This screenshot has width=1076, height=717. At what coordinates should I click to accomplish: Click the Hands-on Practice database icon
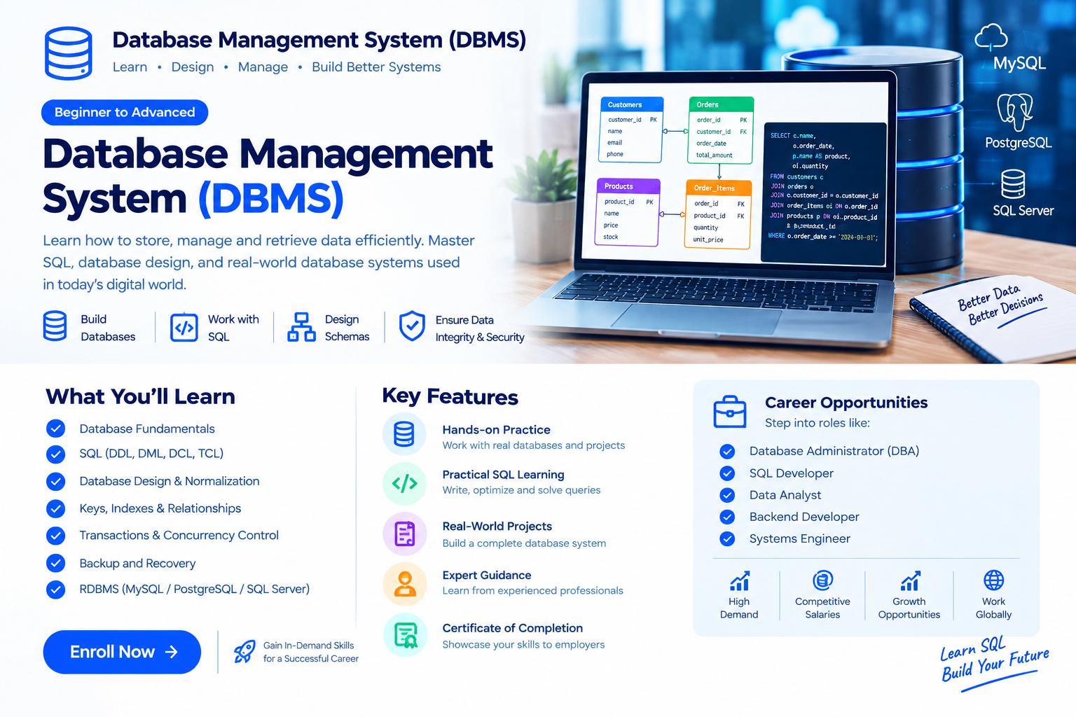[404, 435]
